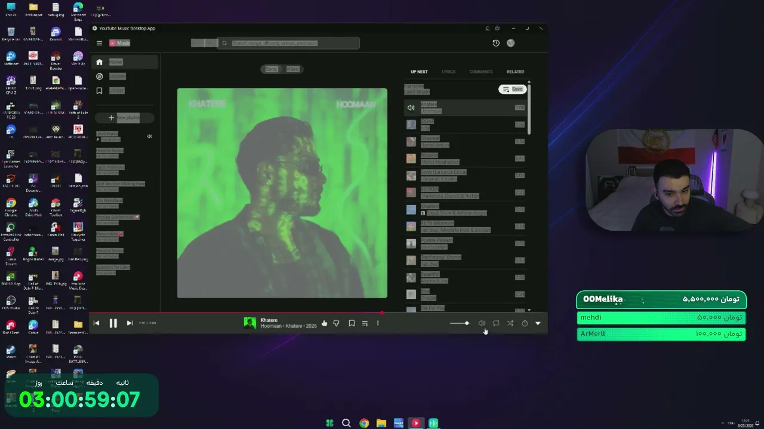Play the queue song "Beautiful"

pos(466,278)
